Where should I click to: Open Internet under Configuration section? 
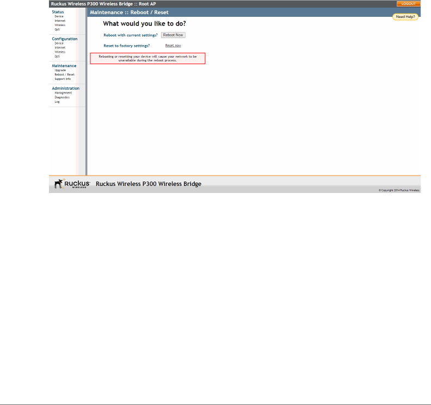[60, 48]
